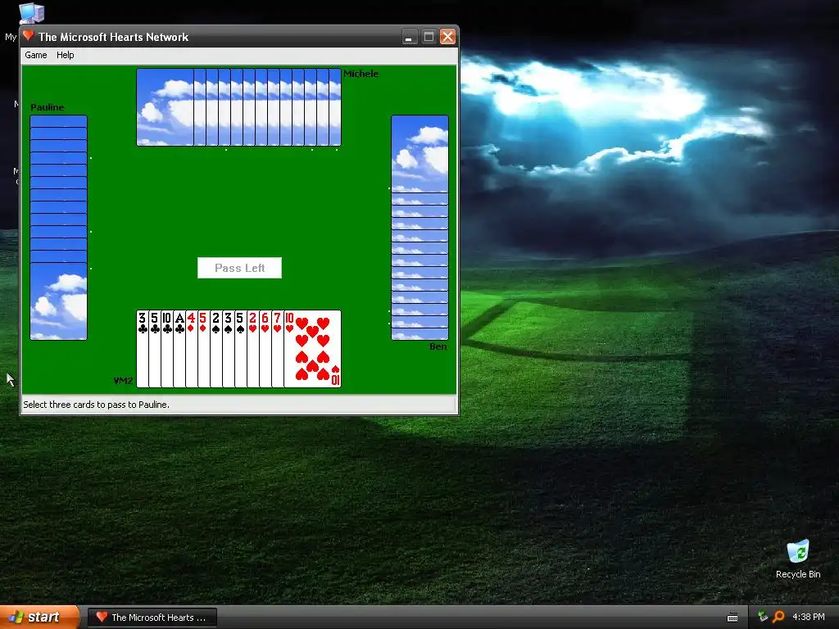Click Michele's leftmost face-down card
This screenshot has width=839, height=629.
tap(165, 107)
